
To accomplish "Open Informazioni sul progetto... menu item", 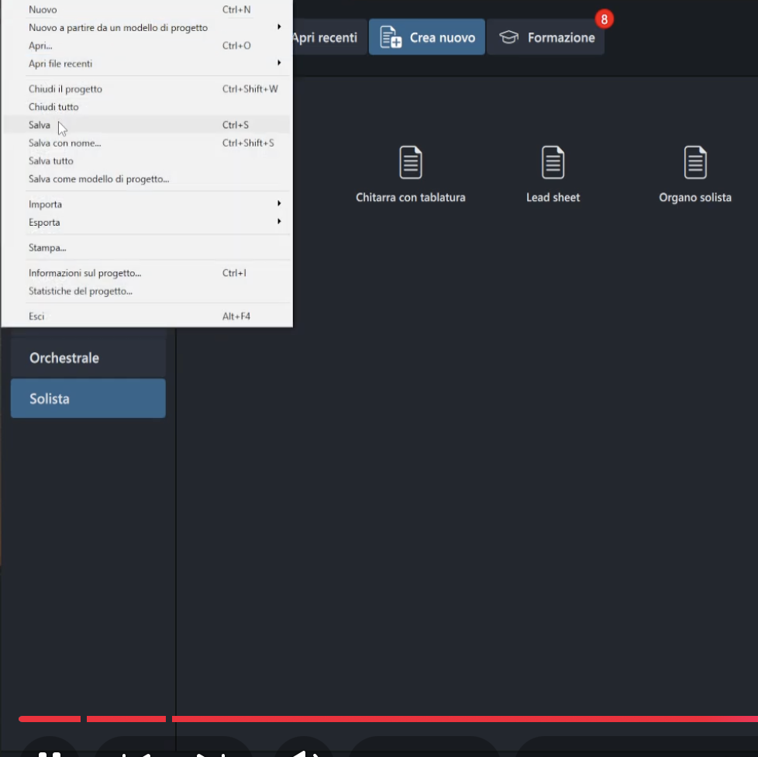I will pyautogui.click(x=85, y=273).
